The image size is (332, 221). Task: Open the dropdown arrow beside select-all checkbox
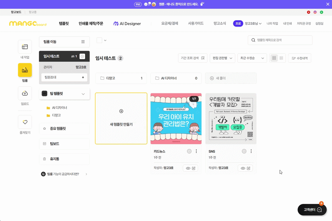pos(105,40)
